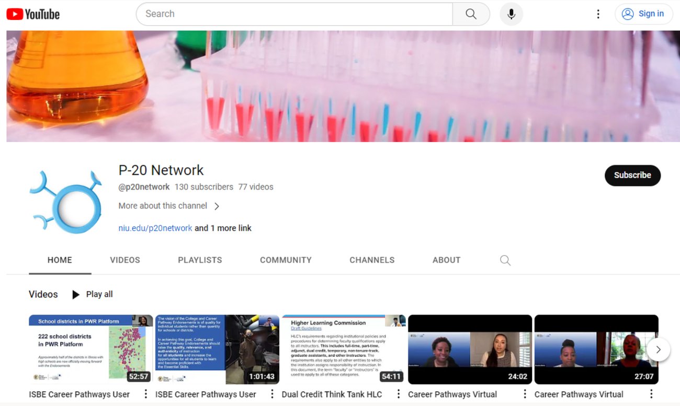Open niu.edu/p20network link
680x406 pixels.
(x=155, y=228)
